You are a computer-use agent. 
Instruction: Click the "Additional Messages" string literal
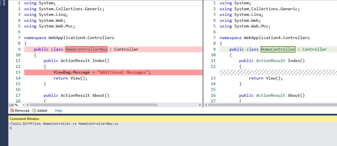tap(123, 72)
